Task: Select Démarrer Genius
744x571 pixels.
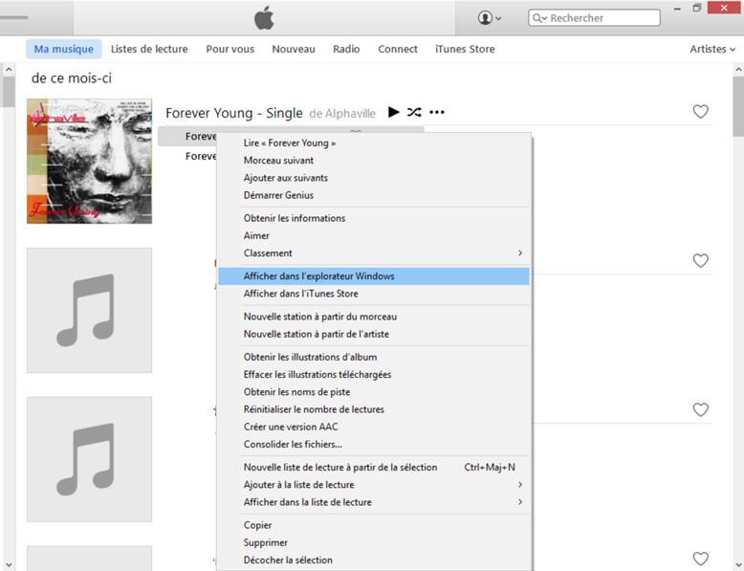Action: tap(373, 195)
